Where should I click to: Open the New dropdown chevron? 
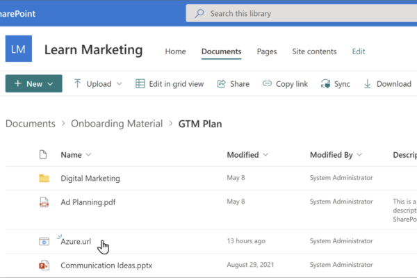coord(50,84)
